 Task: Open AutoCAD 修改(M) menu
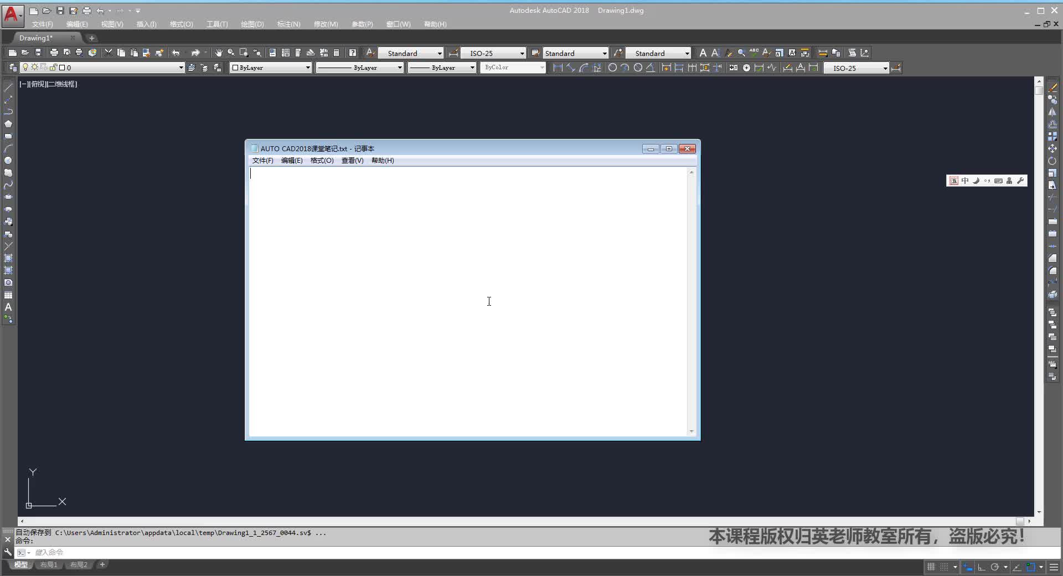pyautogui.click(x=326, y=24)
